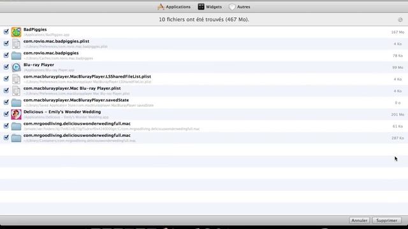This screenshot has width=408, height=229.
Task: Uncheck the MacBlurayPlayer.savedState checkbox
Action: (6, 102)
